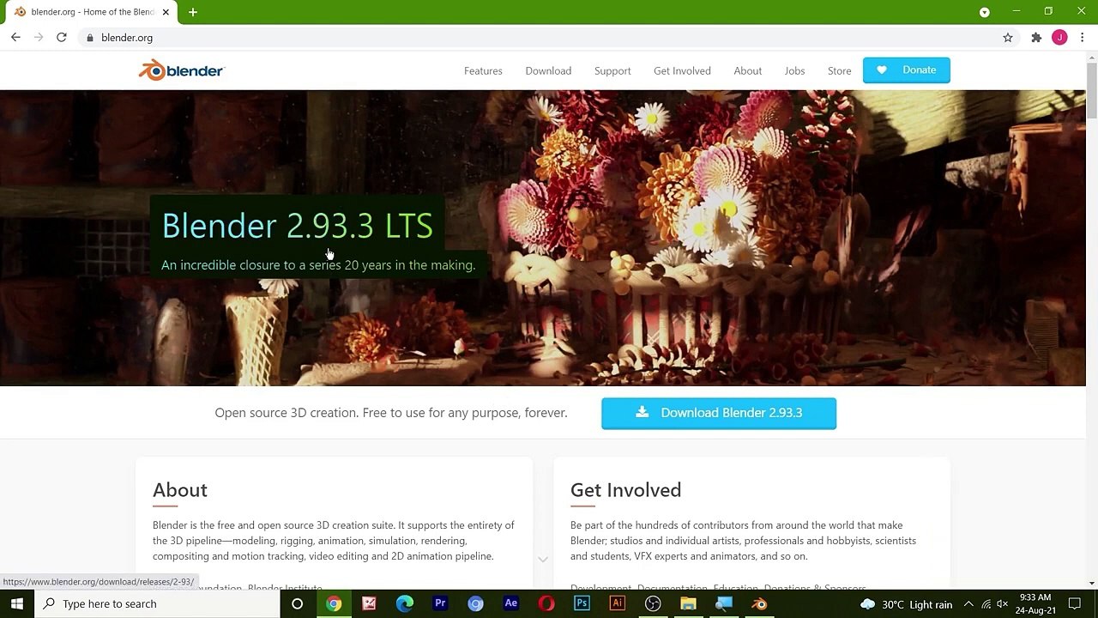The height and width of the screenshot is (618, 1098).
Task: Open the About navigation item
Action: (747, 70)
